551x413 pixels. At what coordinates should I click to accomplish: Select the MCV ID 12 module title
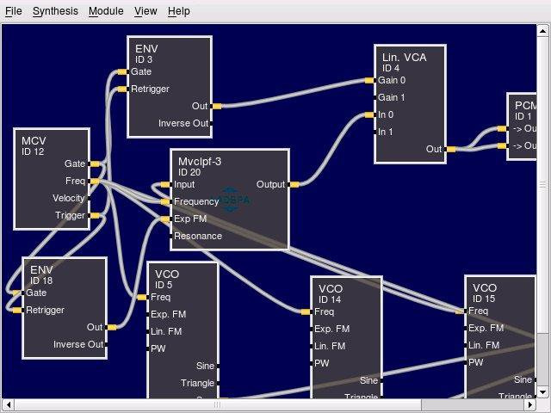(x=34, y=145)
